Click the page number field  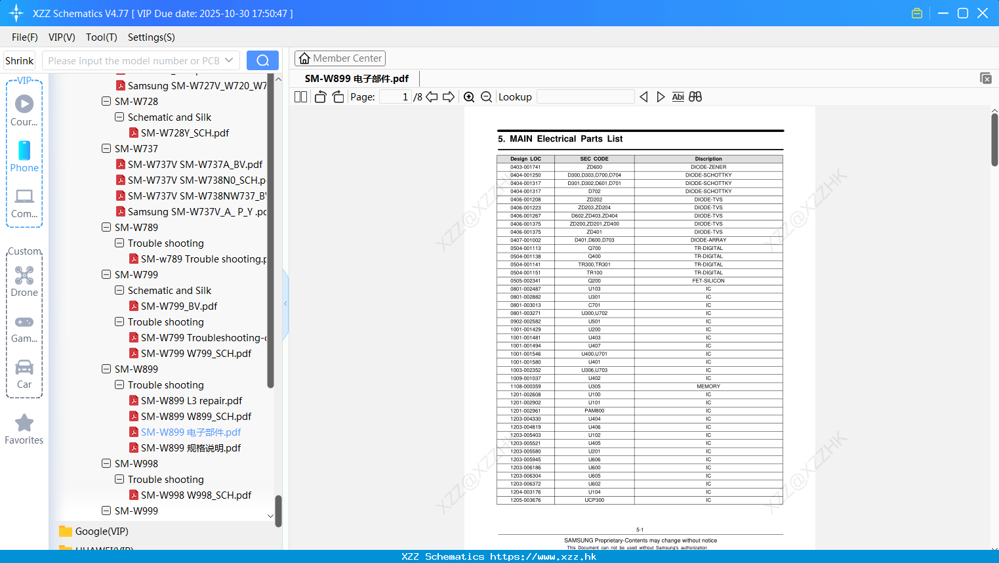[396, 96]
